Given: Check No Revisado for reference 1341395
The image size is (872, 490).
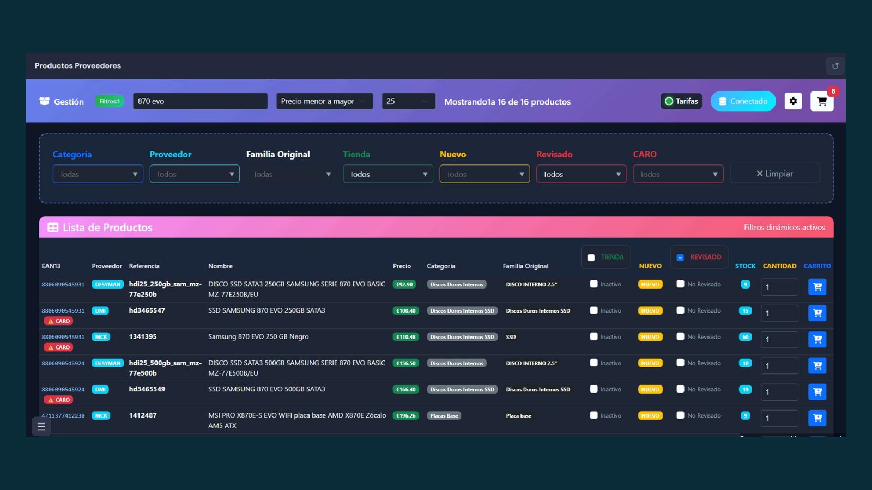Looking at the screenshot, I should 680,336.
